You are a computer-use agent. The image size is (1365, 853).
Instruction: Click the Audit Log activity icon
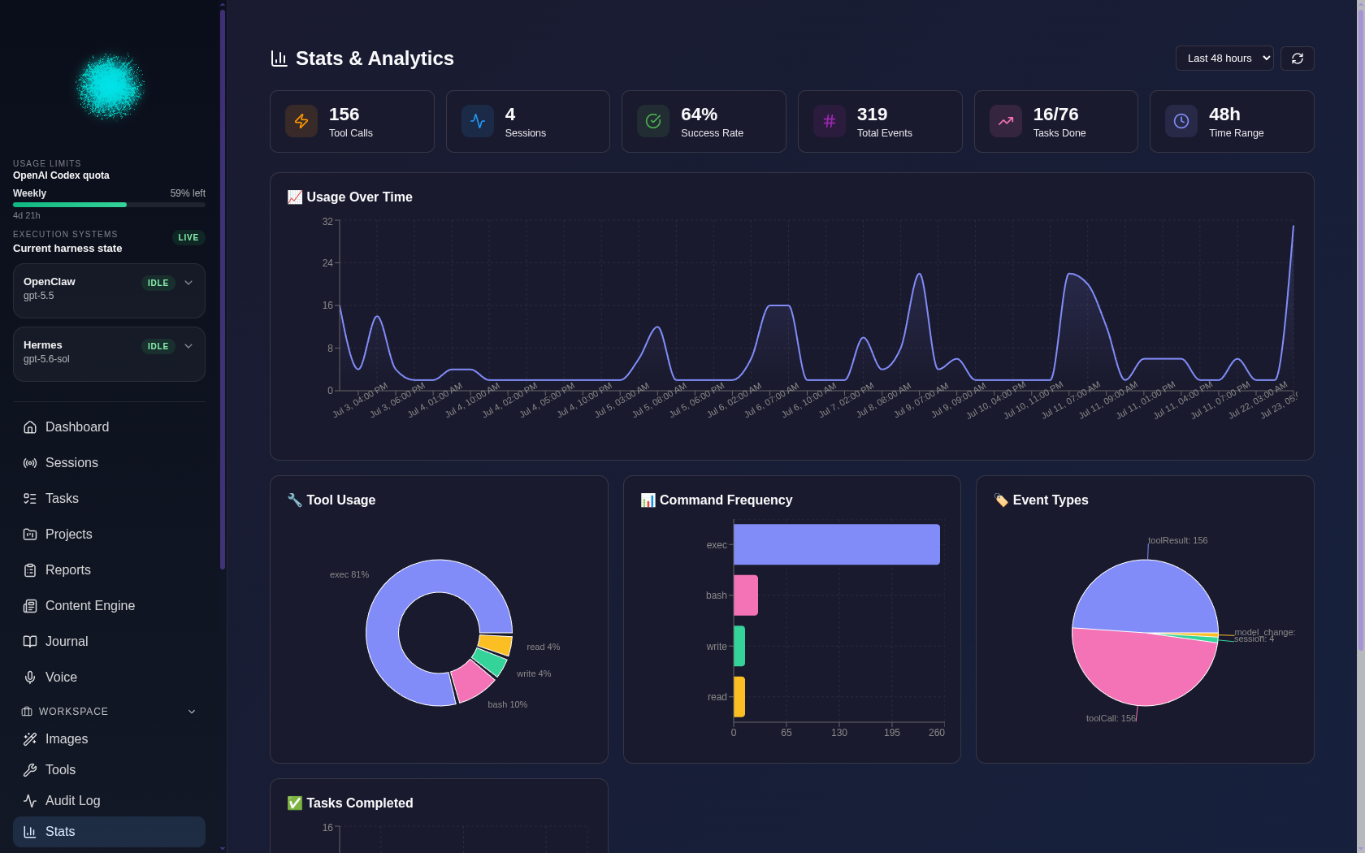pos(30,801)
